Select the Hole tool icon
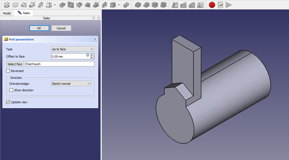Screen dimensions: 289x160 (x=71, y=5)
